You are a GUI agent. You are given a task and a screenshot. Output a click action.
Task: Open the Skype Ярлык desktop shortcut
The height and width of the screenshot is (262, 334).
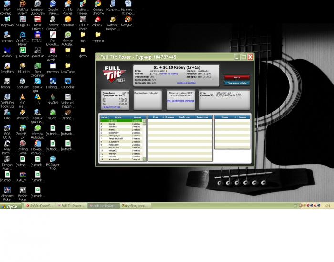(38, 85)
